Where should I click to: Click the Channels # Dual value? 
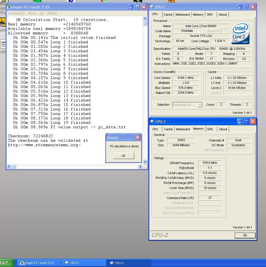click(x=238, y=140)
